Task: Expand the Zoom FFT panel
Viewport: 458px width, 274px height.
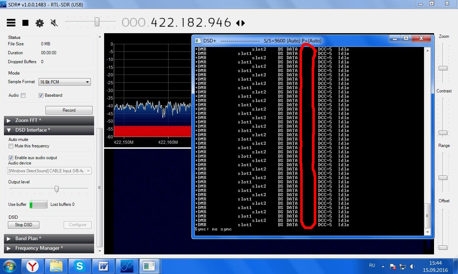Action: tap(49, 120)
